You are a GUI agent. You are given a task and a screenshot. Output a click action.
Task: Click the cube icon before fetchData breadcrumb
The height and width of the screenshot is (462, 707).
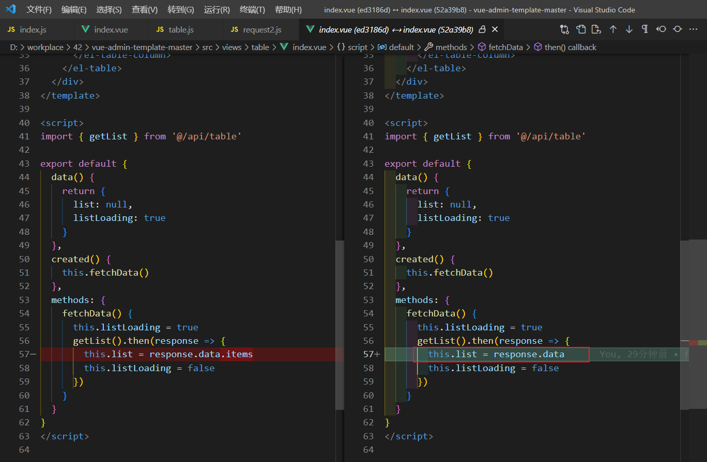point(482,47)
